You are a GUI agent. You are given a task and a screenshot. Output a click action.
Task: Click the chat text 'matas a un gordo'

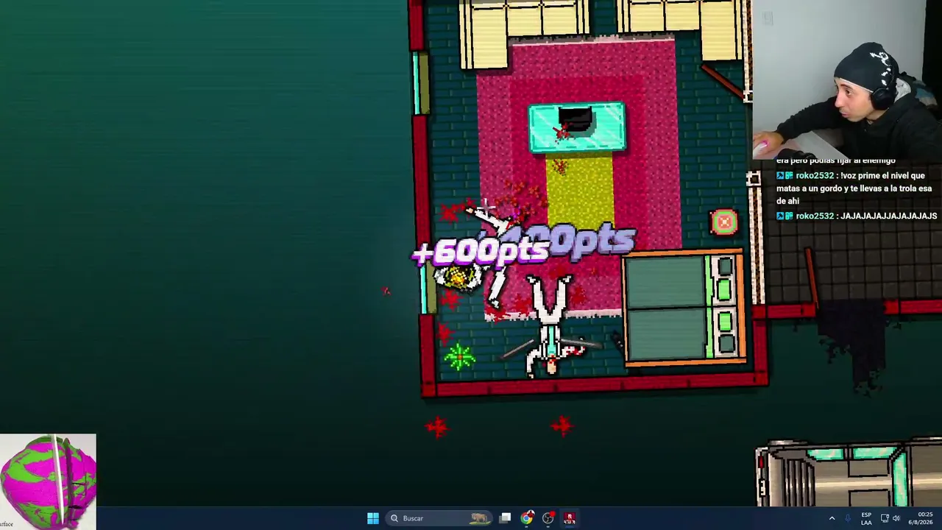(808, 188)
